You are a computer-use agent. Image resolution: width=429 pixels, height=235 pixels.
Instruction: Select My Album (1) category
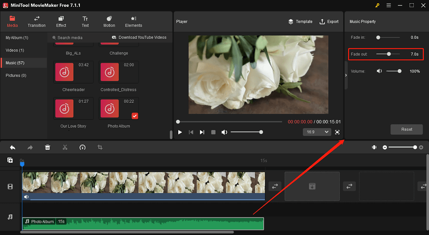pyautogui.click(x=17, y=38)
